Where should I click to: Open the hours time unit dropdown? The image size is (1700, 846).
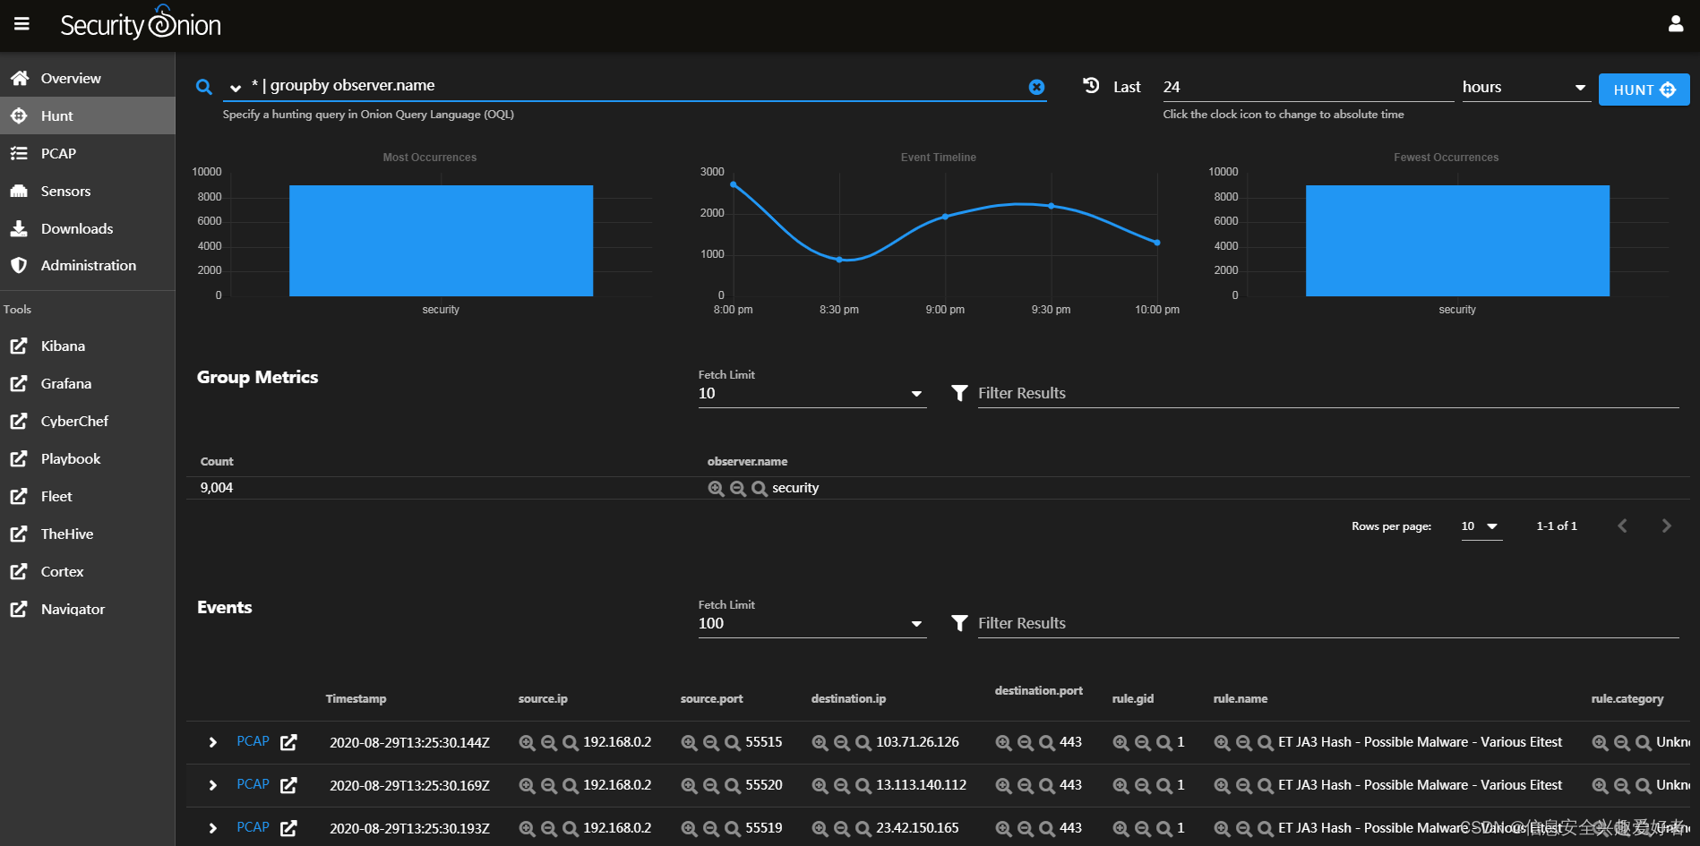(x=1525, y=87)
